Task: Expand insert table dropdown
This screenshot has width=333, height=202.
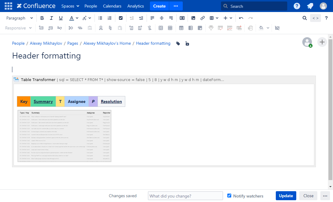Action: [217, 18]
